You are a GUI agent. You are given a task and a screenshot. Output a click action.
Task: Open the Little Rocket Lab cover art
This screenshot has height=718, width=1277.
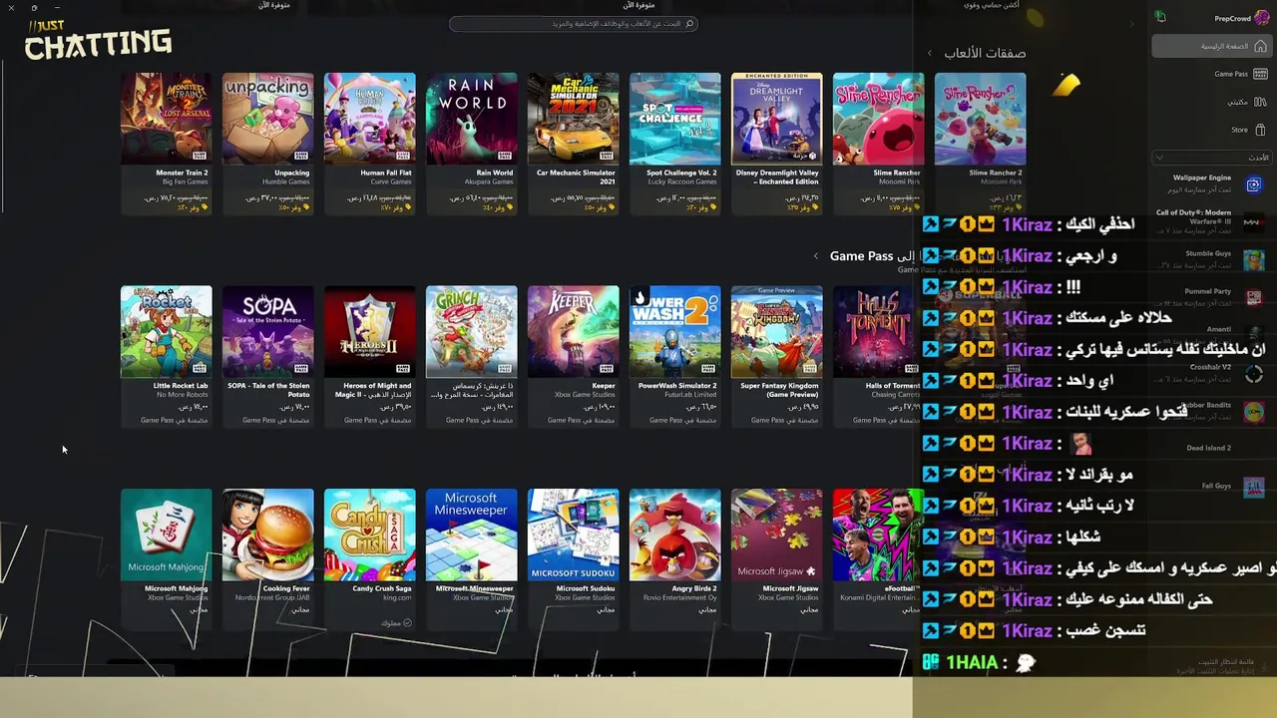pyautogui.click(x=167, y=332)
